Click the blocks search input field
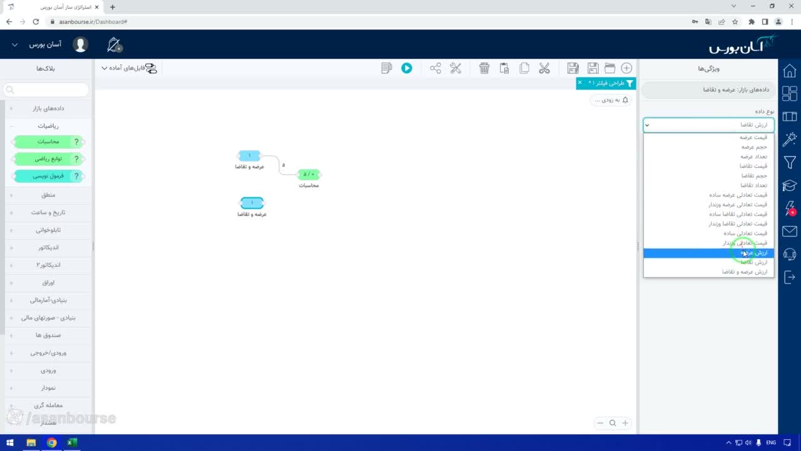801x451 pixels. tap(46, 90)
